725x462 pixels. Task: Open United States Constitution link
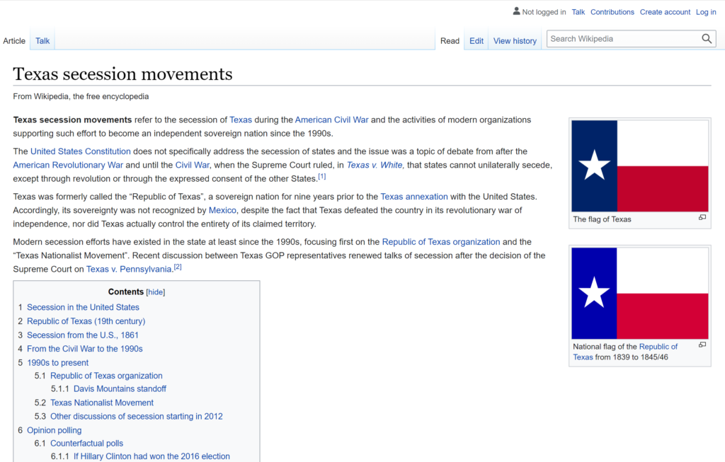(x=81, y=151)
